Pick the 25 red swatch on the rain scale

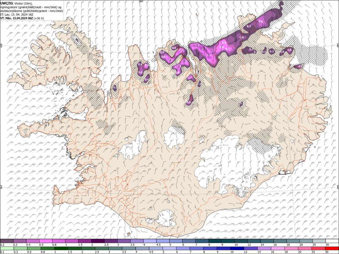[318, 248]
